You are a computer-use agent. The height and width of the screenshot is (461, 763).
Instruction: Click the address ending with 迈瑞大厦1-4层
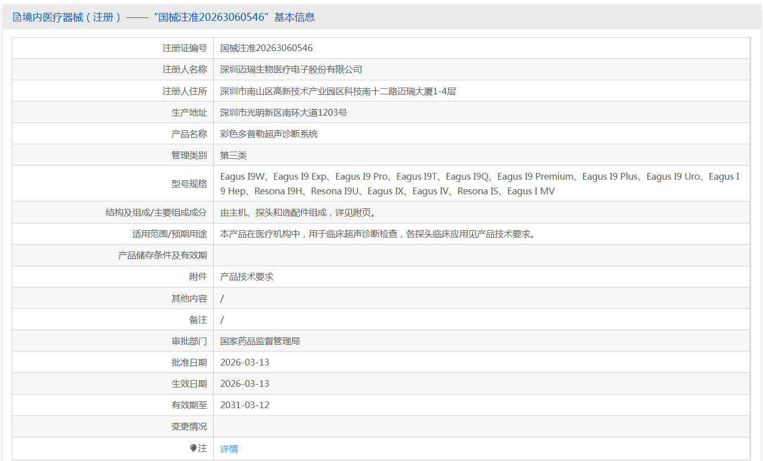point(338,91)
